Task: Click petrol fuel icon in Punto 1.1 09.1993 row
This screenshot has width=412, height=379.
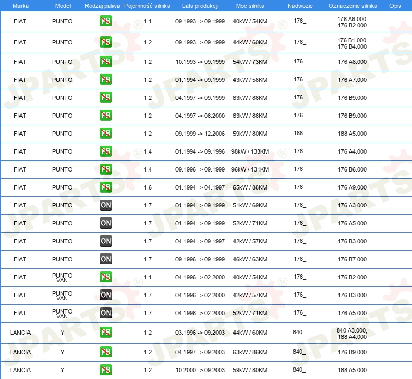Action: point(105,21)
